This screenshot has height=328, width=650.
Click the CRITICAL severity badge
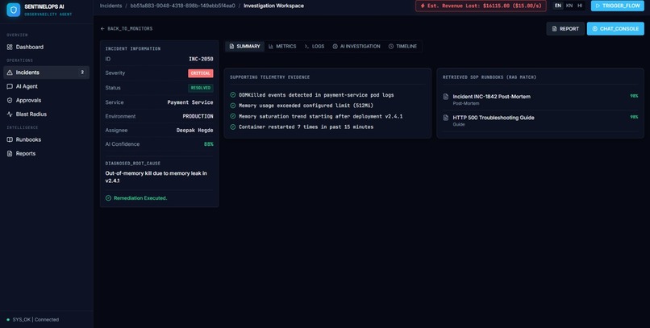(201, 73)
